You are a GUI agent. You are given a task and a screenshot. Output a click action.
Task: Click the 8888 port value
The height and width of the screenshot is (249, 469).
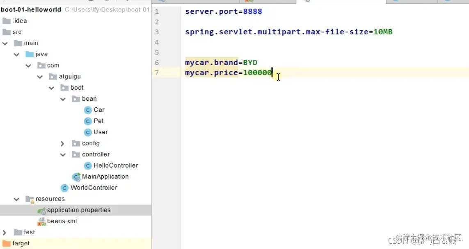(x=252, y=11)
